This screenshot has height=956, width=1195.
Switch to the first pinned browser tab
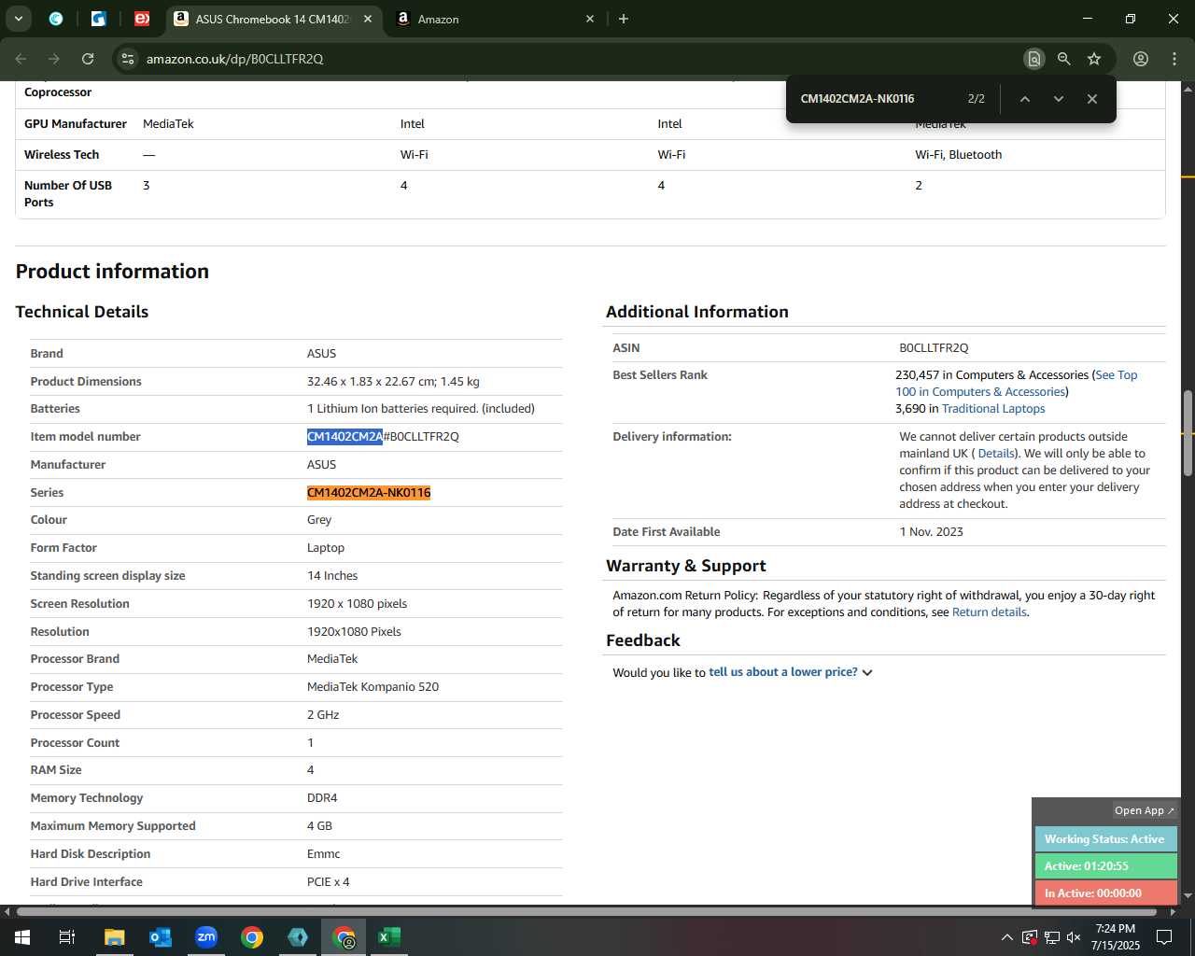[x=56, y=19]
